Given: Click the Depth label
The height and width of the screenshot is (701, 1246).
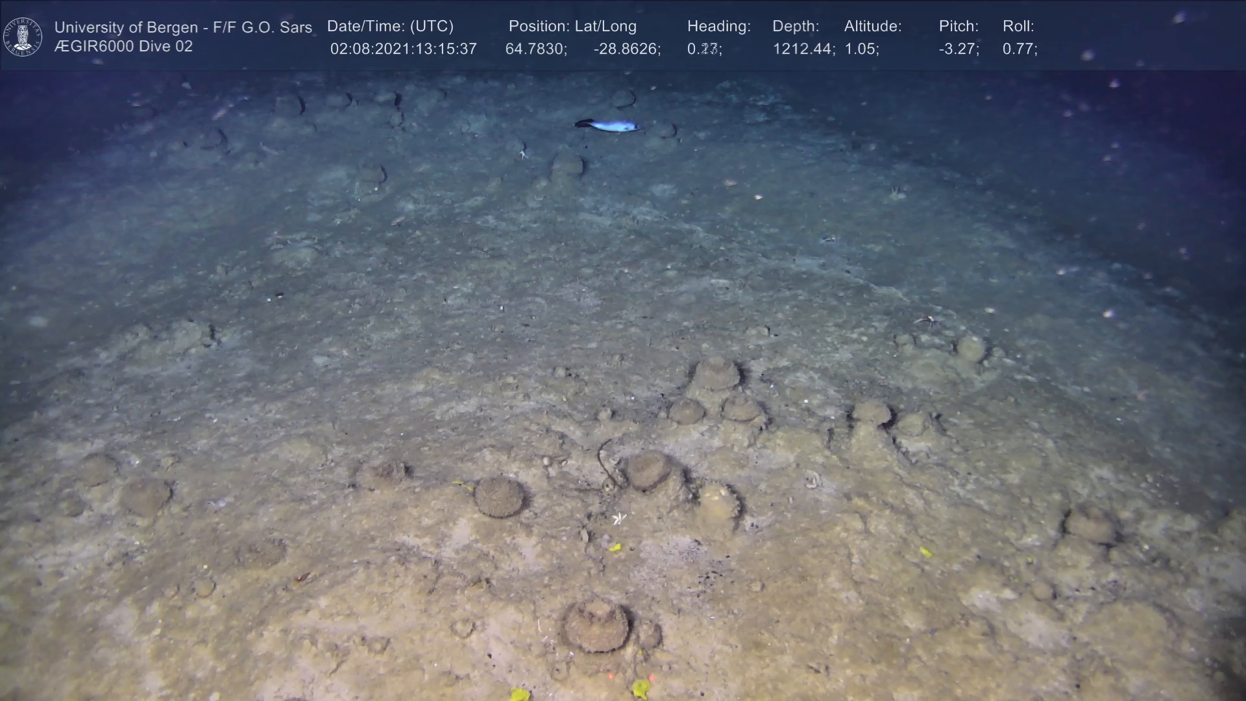Looking at the screenshot, I should (x=796, y=27).
